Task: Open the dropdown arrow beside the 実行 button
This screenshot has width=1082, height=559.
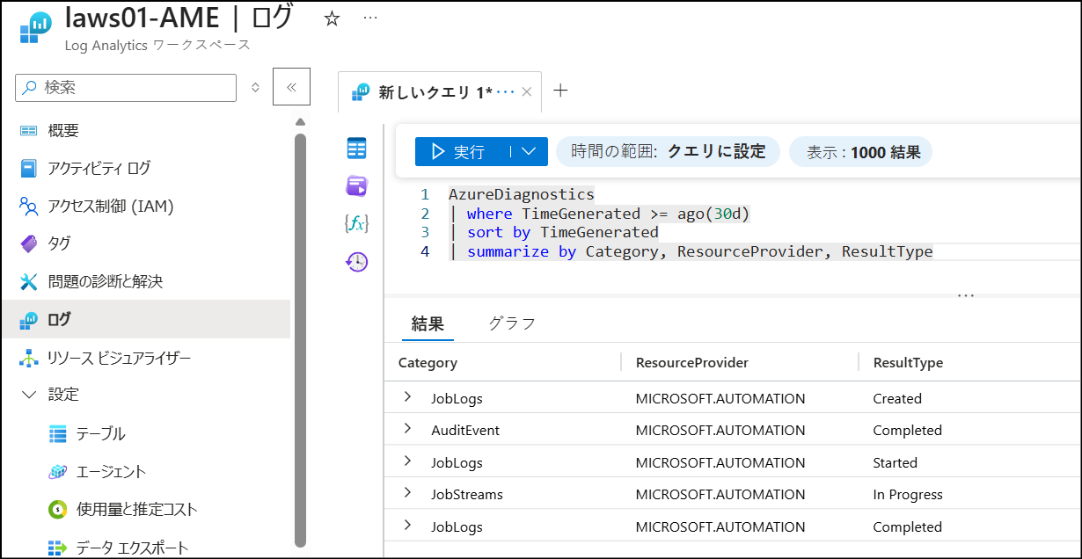Action: click(x=529, y=151)
